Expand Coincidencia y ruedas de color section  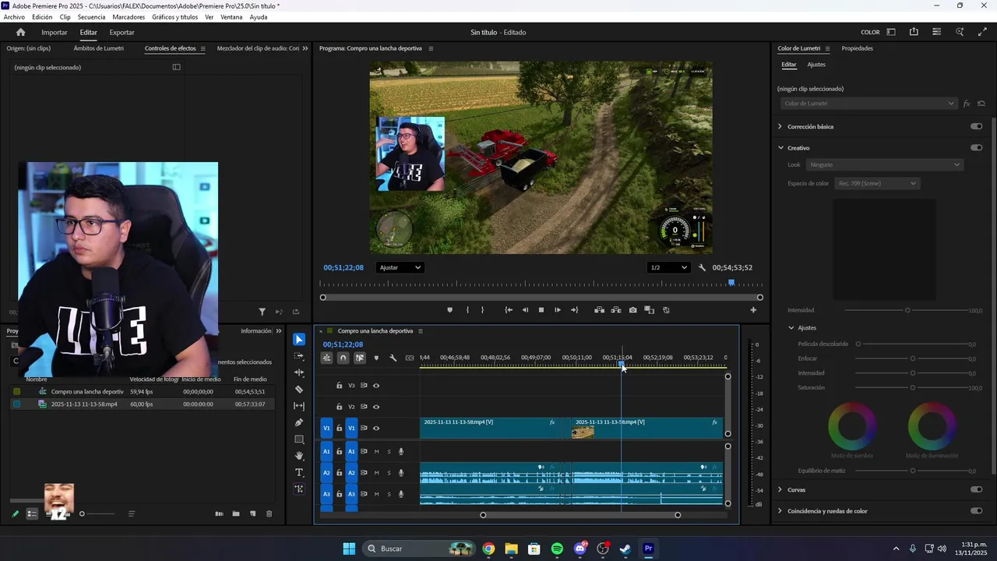click(780, 511)
